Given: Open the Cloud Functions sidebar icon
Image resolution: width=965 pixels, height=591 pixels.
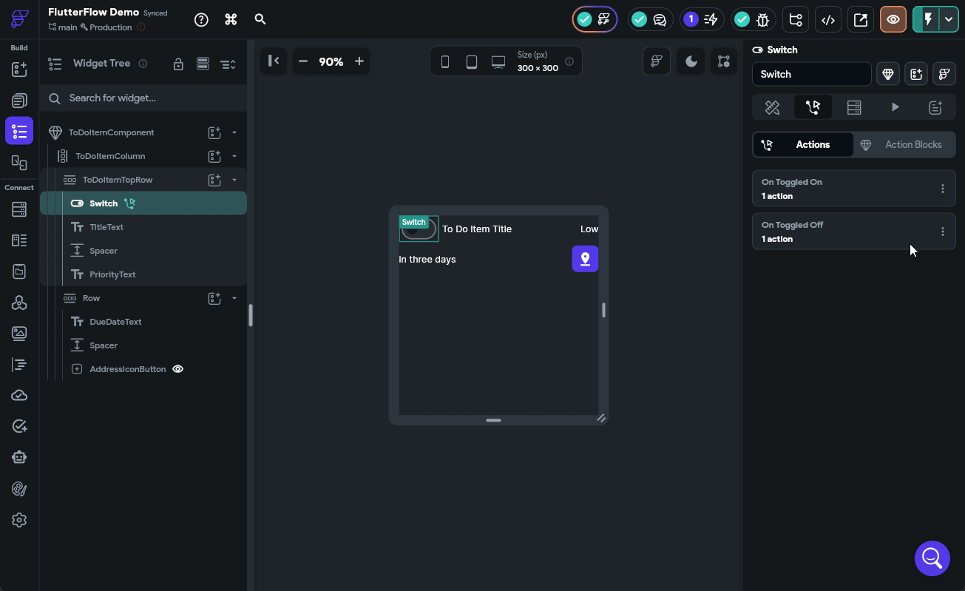Looking at the screenshot, I should pos(19,396).
